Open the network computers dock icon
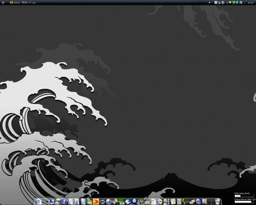256x205 pixels. [51, 202]
